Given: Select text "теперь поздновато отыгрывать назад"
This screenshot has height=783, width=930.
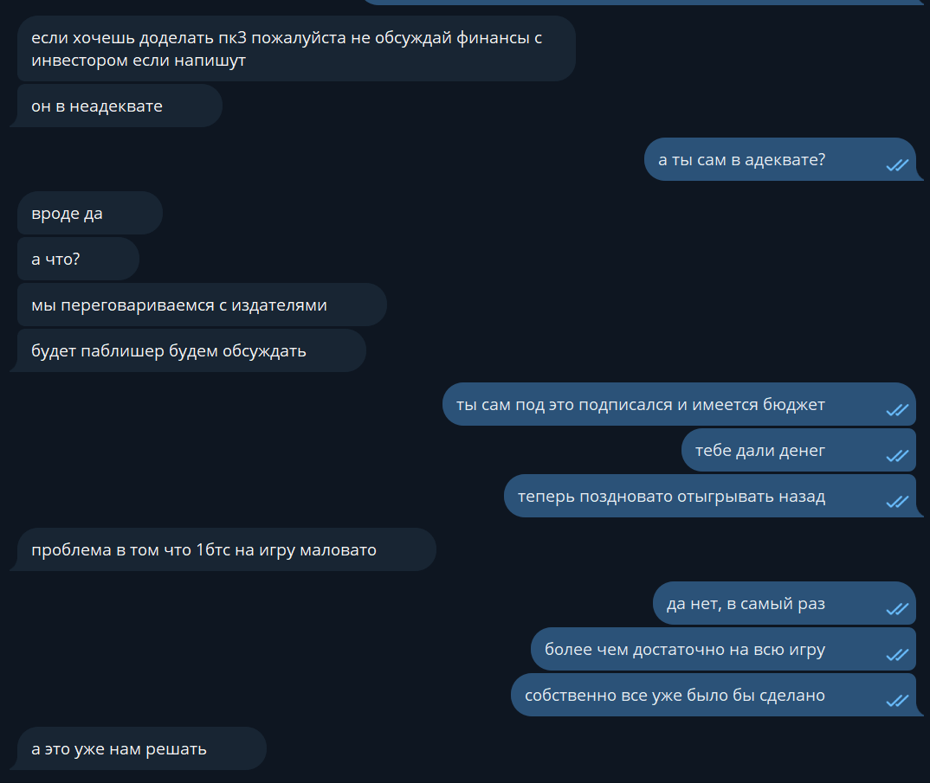Looking at the screenshot, I should click(671, 497).
